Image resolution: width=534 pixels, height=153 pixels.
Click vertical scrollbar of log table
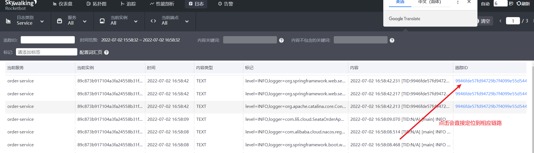point(533,109)
